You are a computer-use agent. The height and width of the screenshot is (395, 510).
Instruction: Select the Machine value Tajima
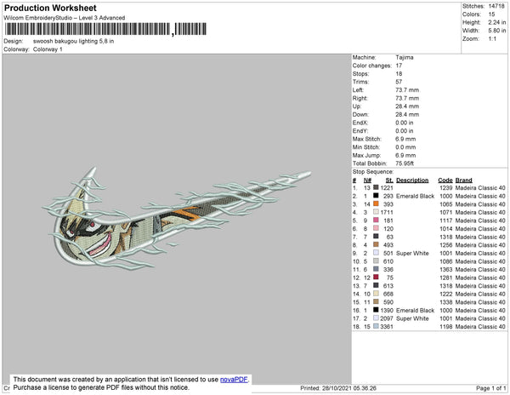[x=405, y=57]
